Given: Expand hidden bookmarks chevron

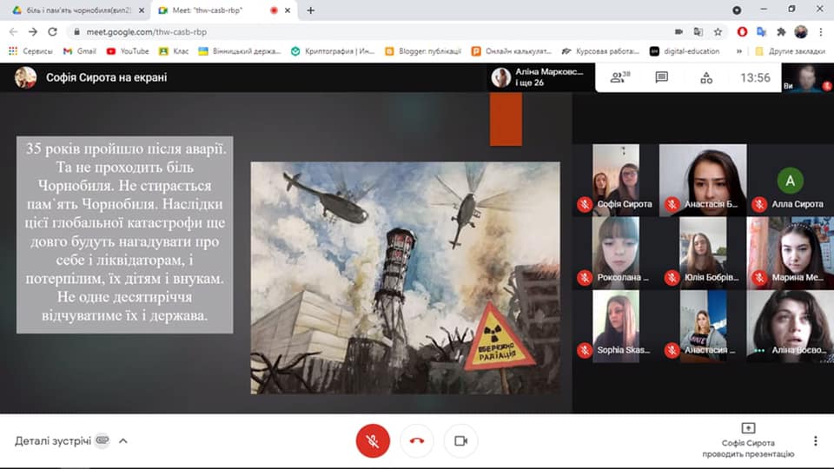Looking at the screenshot, I should 738,51.
